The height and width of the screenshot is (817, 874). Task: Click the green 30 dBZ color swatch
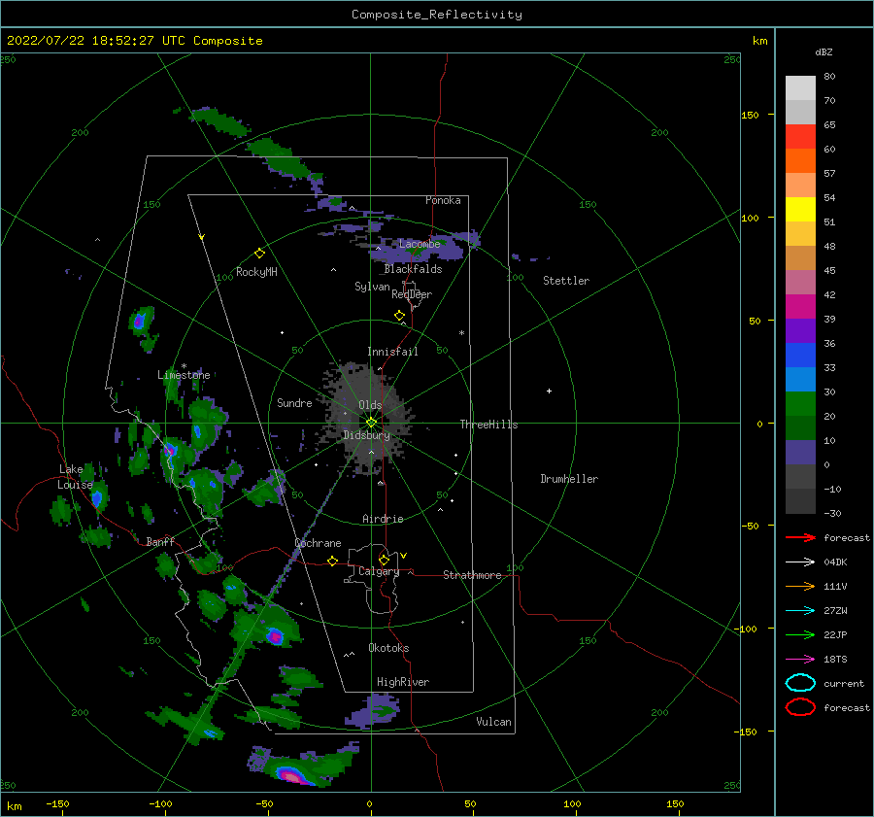(800, 403)
